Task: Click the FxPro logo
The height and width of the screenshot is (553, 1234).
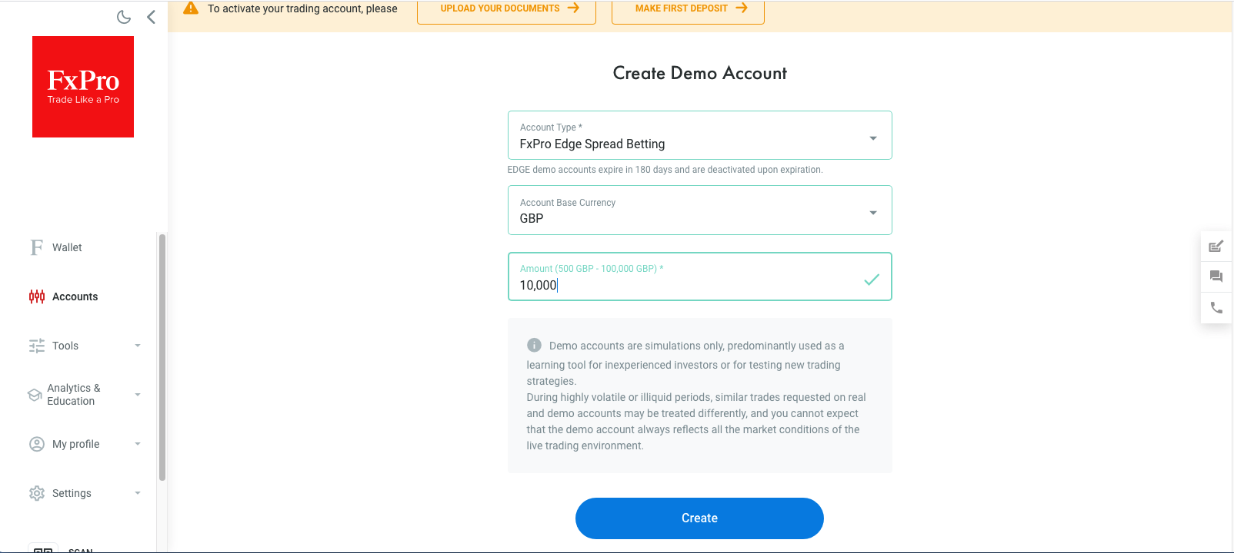Action: click(x=83, y=87)
